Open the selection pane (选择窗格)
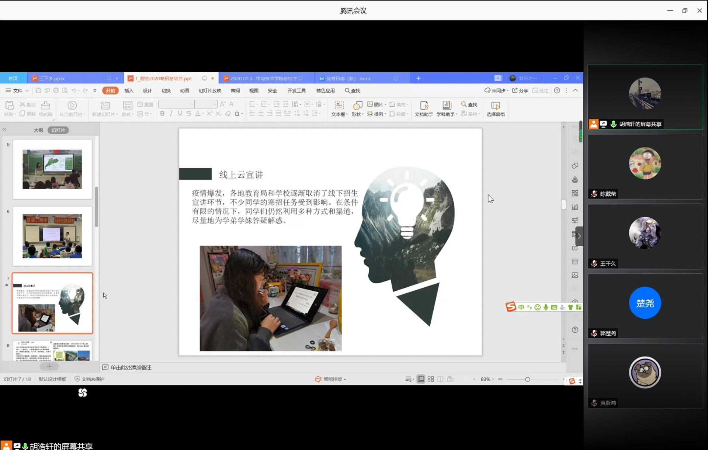 (495, 106)
